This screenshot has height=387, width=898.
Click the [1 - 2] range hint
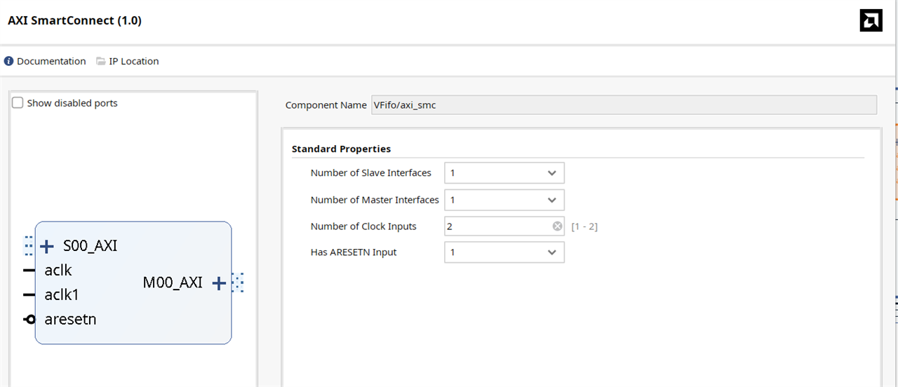point(584,226)
